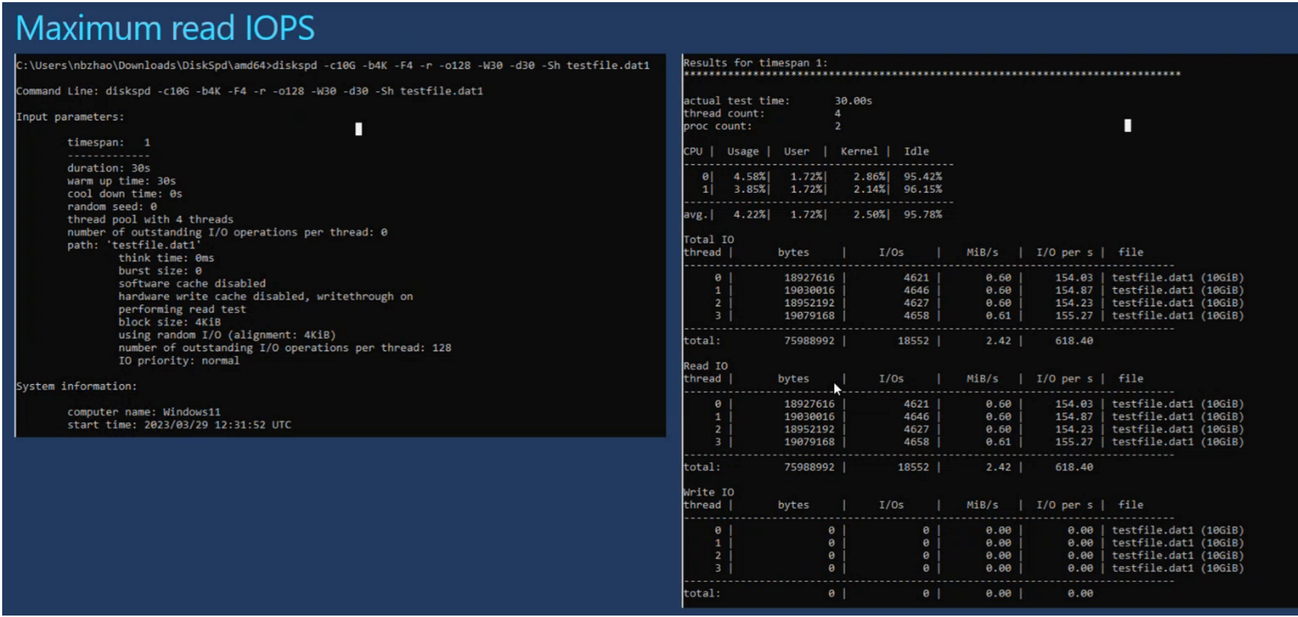The image size is (1298, 617).
Task: Click the 'Maximum read IOPS' slide title
Action: pyautogui.click(x=165, y=28)
